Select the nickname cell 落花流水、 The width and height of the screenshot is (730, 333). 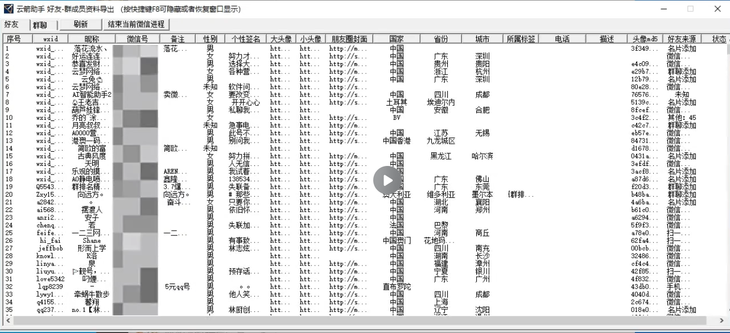click(x=92, y=49)
